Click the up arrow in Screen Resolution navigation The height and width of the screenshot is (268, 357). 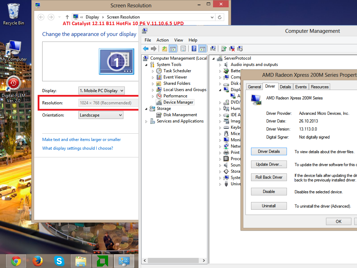point(67,17)
